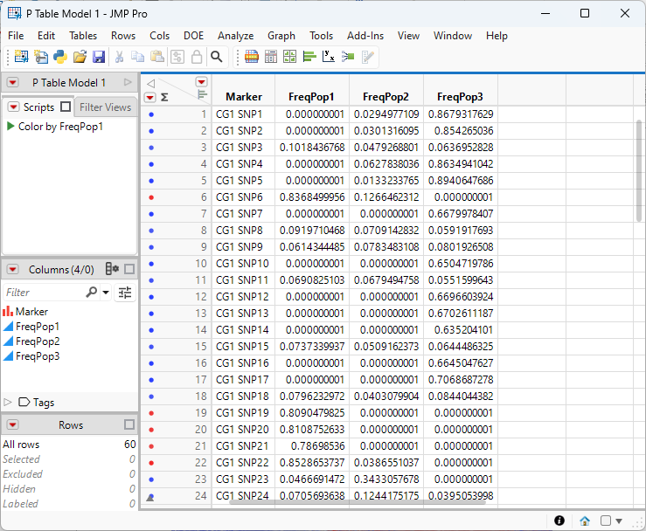Open Fit Y by X platform icon
646x531 pixels.
coord(329,57)
